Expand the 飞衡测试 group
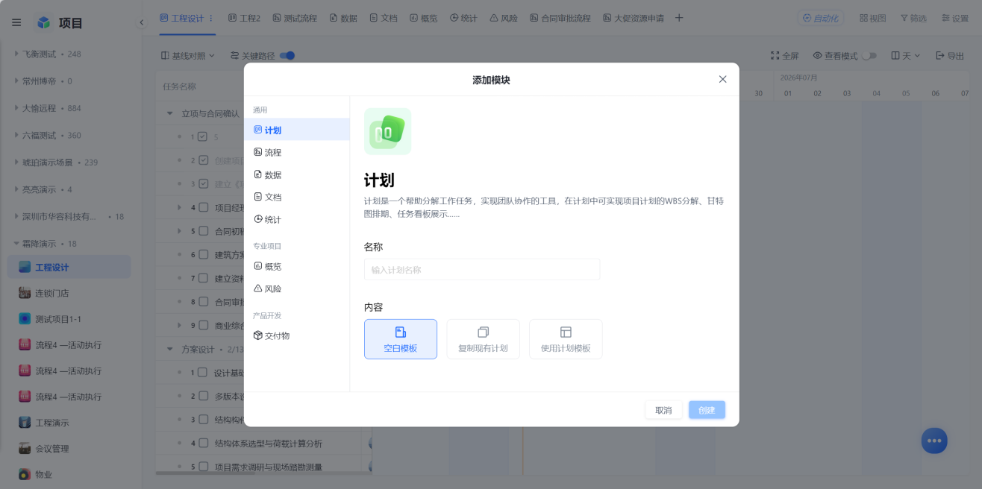The height and width of the screenshot is (489, 982). pos(16,54)
